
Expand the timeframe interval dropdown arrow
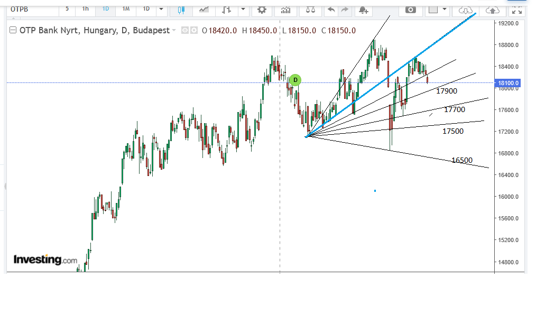[161, 9]
